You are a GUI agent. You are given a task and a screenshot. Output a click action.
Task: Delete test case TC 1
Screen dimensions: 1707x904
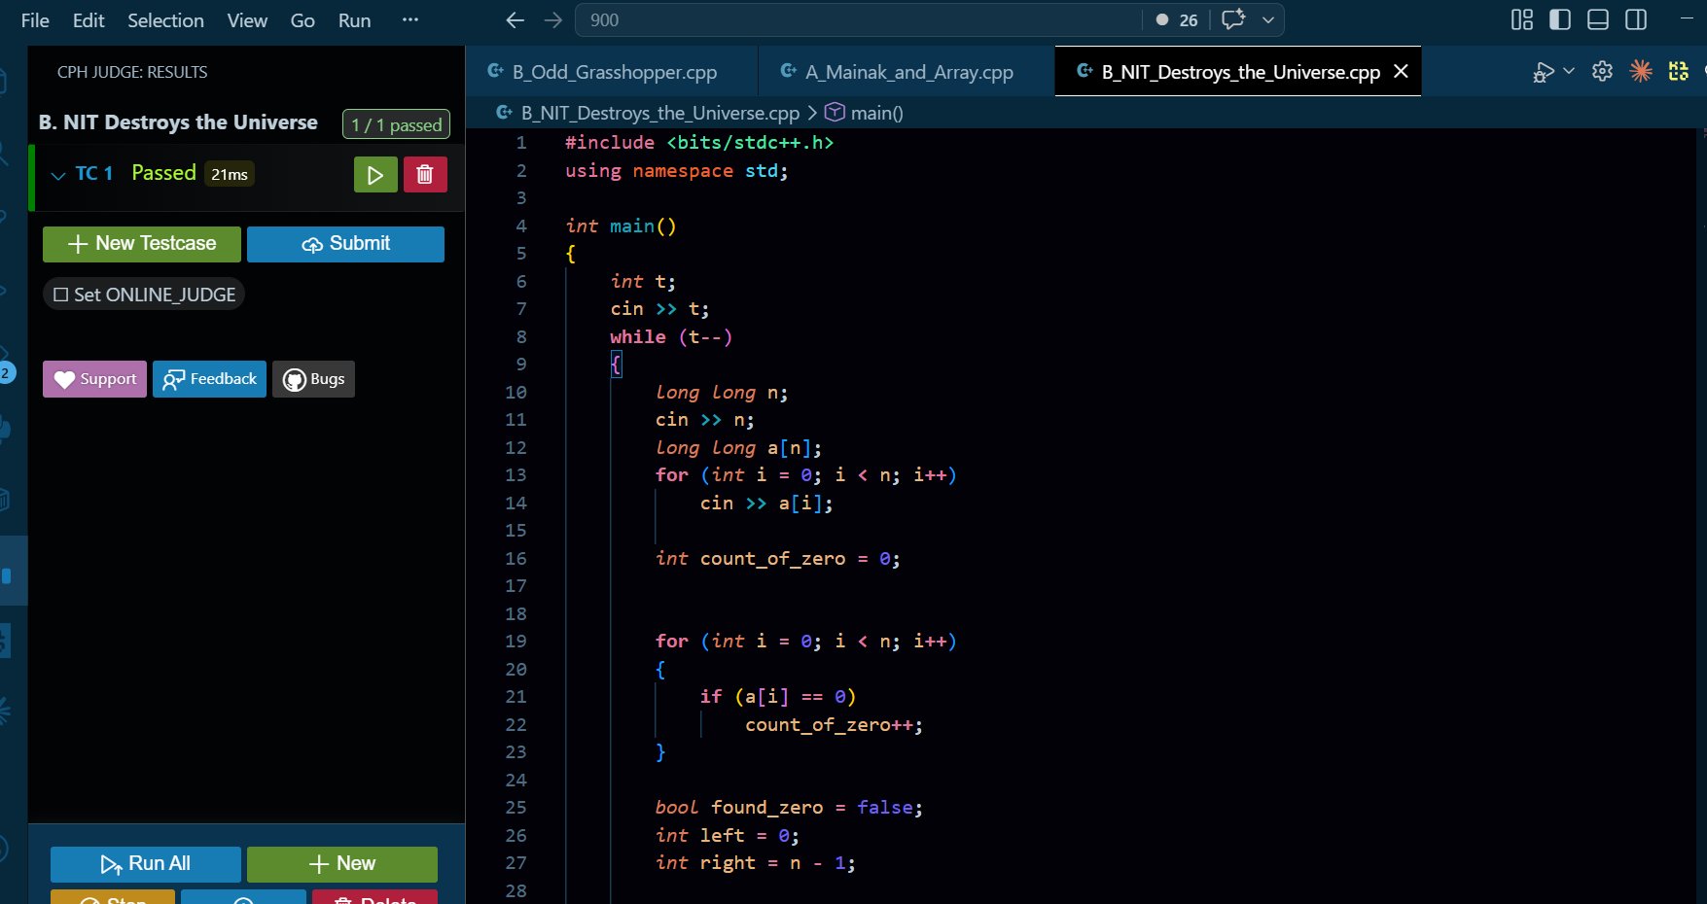[x=425, y=175]
